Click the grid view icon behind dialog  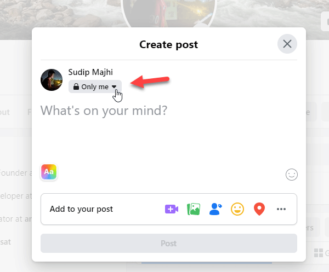pos(318,253)
